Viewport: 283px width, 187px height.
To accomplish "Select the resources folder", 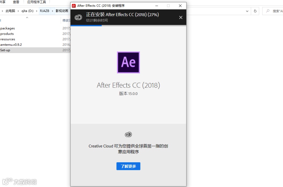I will tap(8, 39).
